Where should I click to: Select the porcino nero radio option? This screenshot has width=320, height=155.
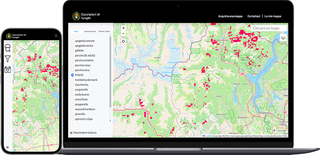coord(72,70)
